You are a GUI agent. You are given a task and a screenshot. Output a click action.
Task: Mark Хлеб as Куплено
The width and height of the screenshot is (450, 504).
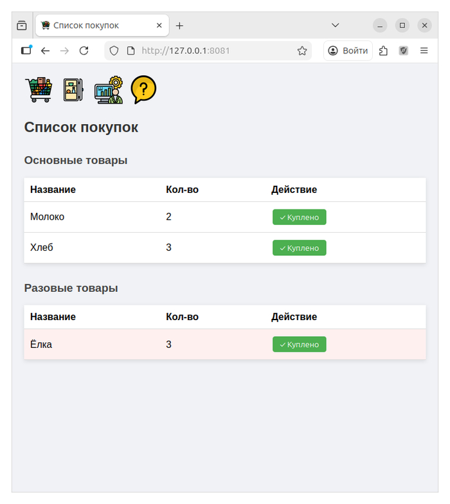tap(300, 248)
